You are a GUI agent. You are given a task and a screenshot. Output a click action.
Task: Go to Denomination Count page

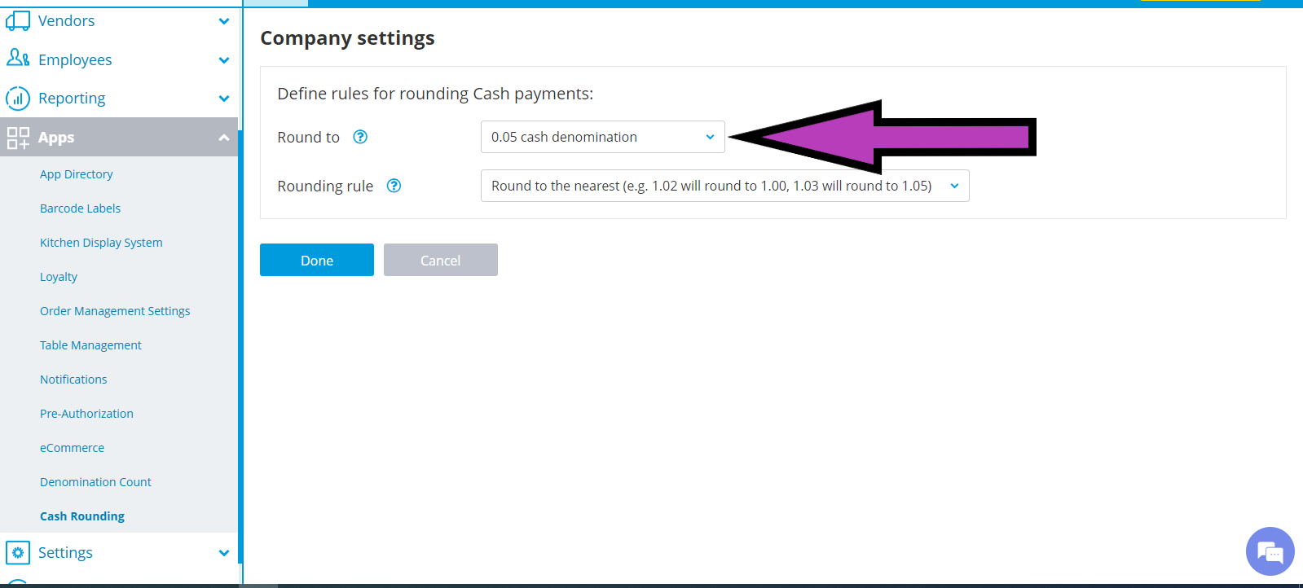95,482
